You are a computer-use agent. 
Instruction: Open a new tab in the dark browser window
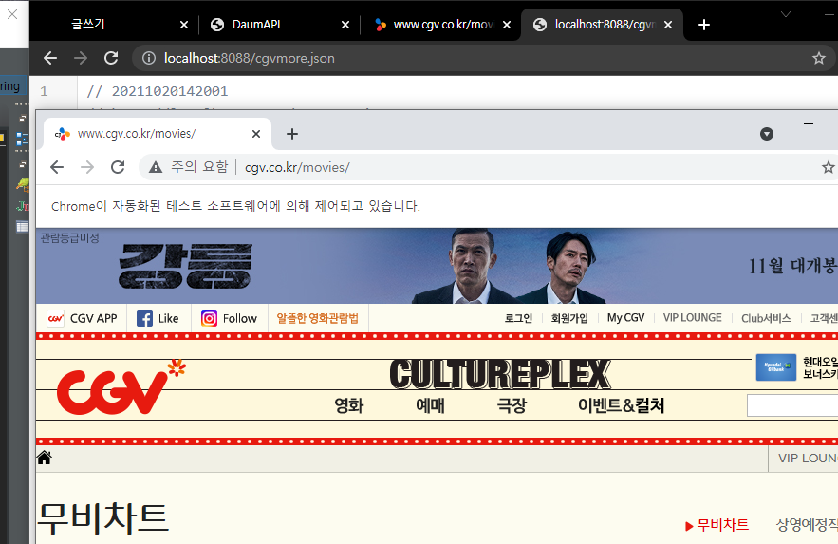click(704, 25)
